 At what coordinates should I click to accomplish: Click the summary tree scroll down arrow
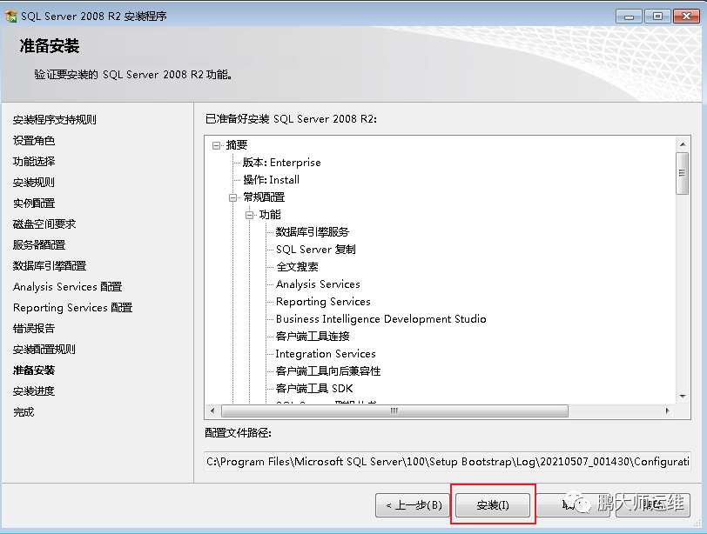click(683, 397)
